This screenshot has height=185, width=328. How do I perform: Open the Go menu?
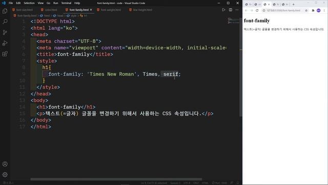pos(48,3)
